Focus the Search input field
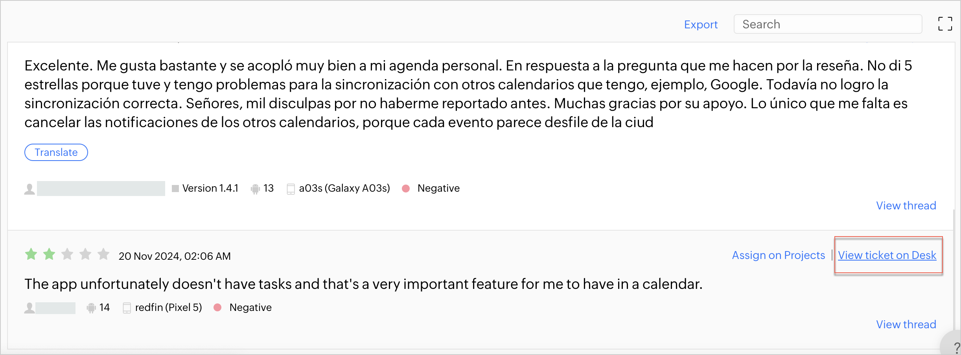This screenshot has width=961, height=355. 828,24
